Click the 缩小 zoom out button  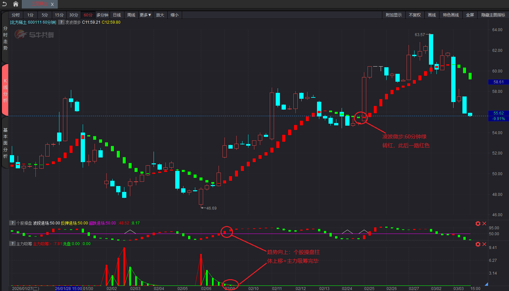(175, 15)
